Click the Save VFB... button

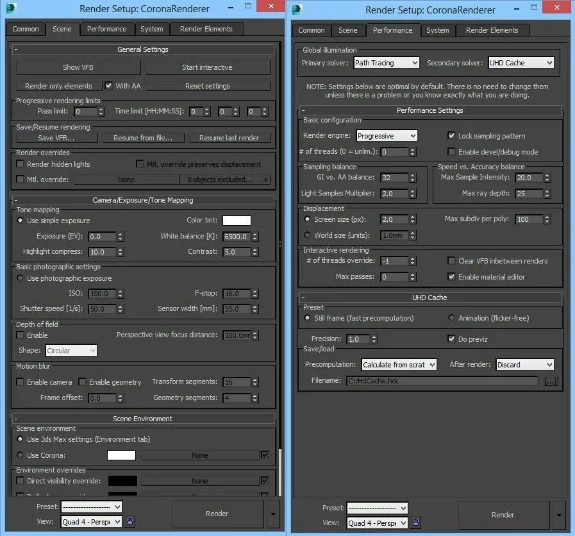(56, 138)
